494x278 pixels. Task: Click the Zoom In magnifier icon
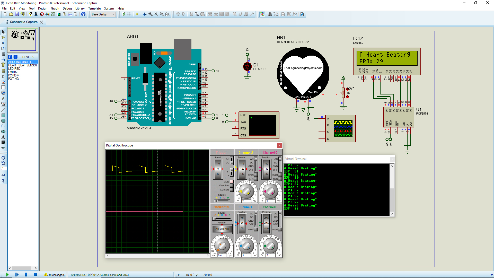(x=150, y=14)
